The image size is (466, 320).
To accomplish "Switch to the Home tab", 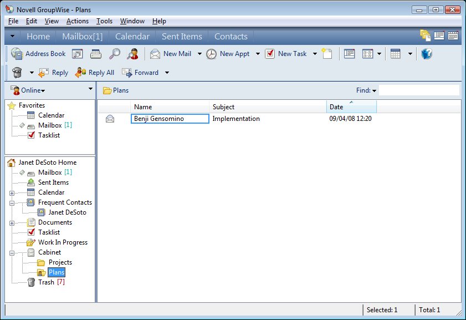I will 38,36.
